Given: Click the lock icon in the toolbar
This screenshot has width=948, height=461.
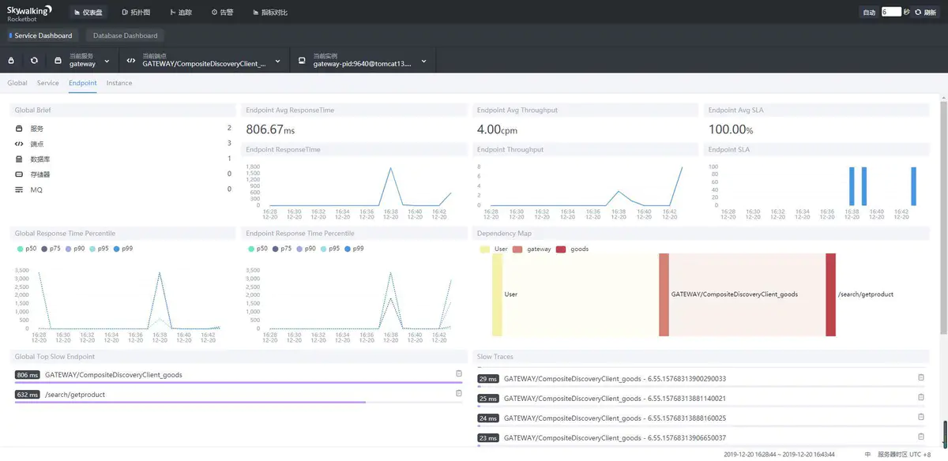Looking at the screenshot, I should point(11,61).
